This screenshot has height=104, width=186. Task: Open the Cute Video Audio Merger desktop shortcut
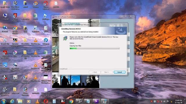coord(15,5)
